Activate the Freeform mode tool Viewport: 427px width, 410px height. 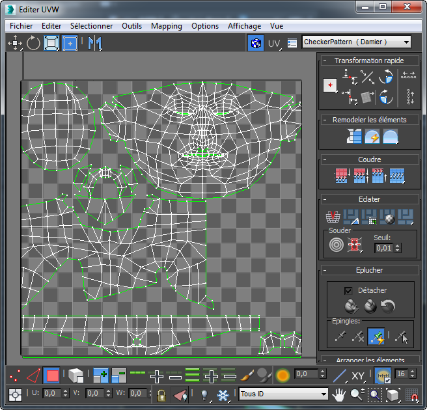(x=70, y=43)
